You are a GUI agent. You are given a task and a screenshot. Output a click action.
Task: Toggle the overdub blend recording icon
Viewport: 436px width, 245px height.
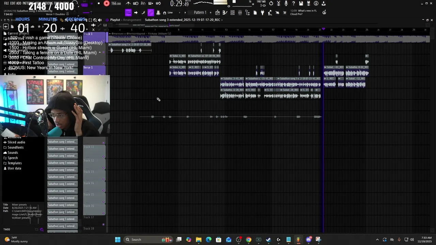tap(151, 3)
